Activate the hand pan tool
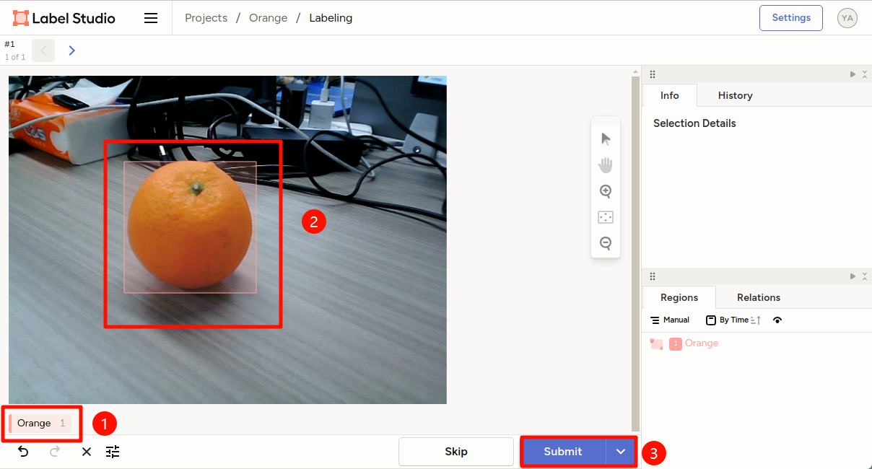This screenshot has height=469, width=872. pos(606,165)
